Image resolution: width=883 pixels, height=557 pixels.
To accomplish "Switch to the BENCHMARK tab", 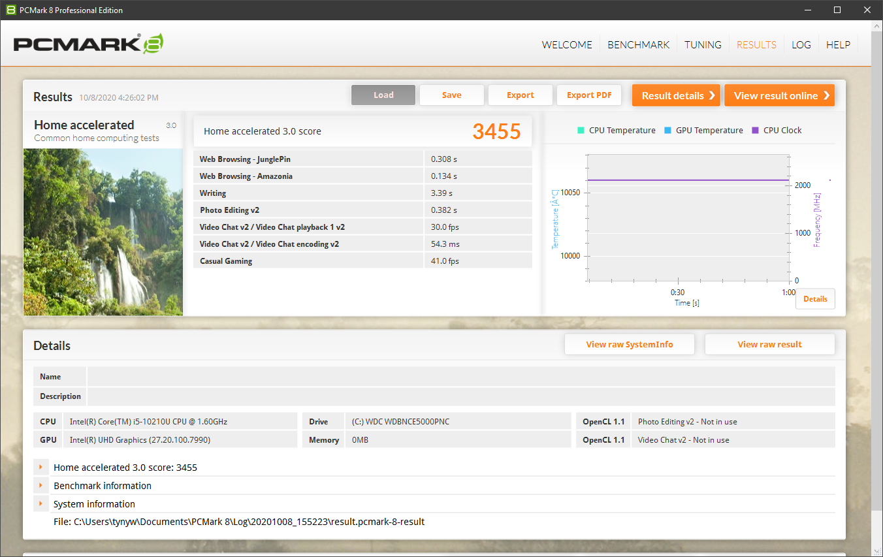I will coord(638,45).
